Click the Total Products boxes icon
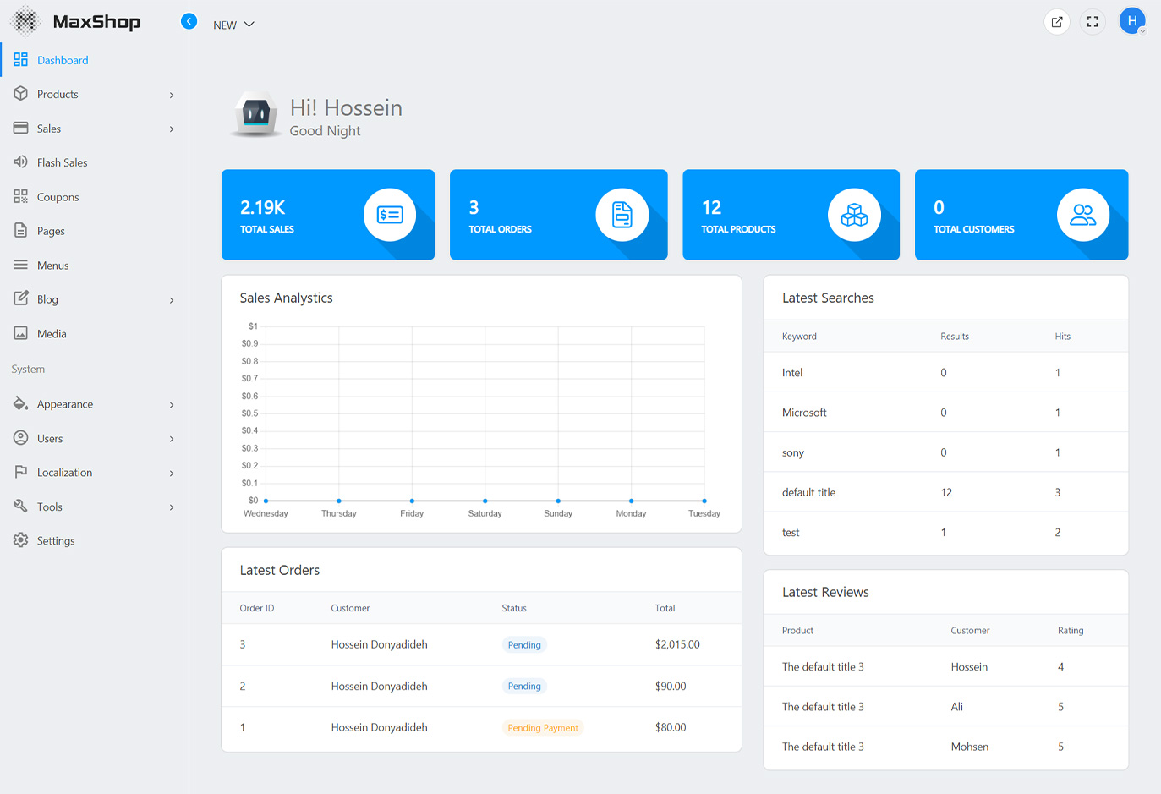 click(854, 215)
